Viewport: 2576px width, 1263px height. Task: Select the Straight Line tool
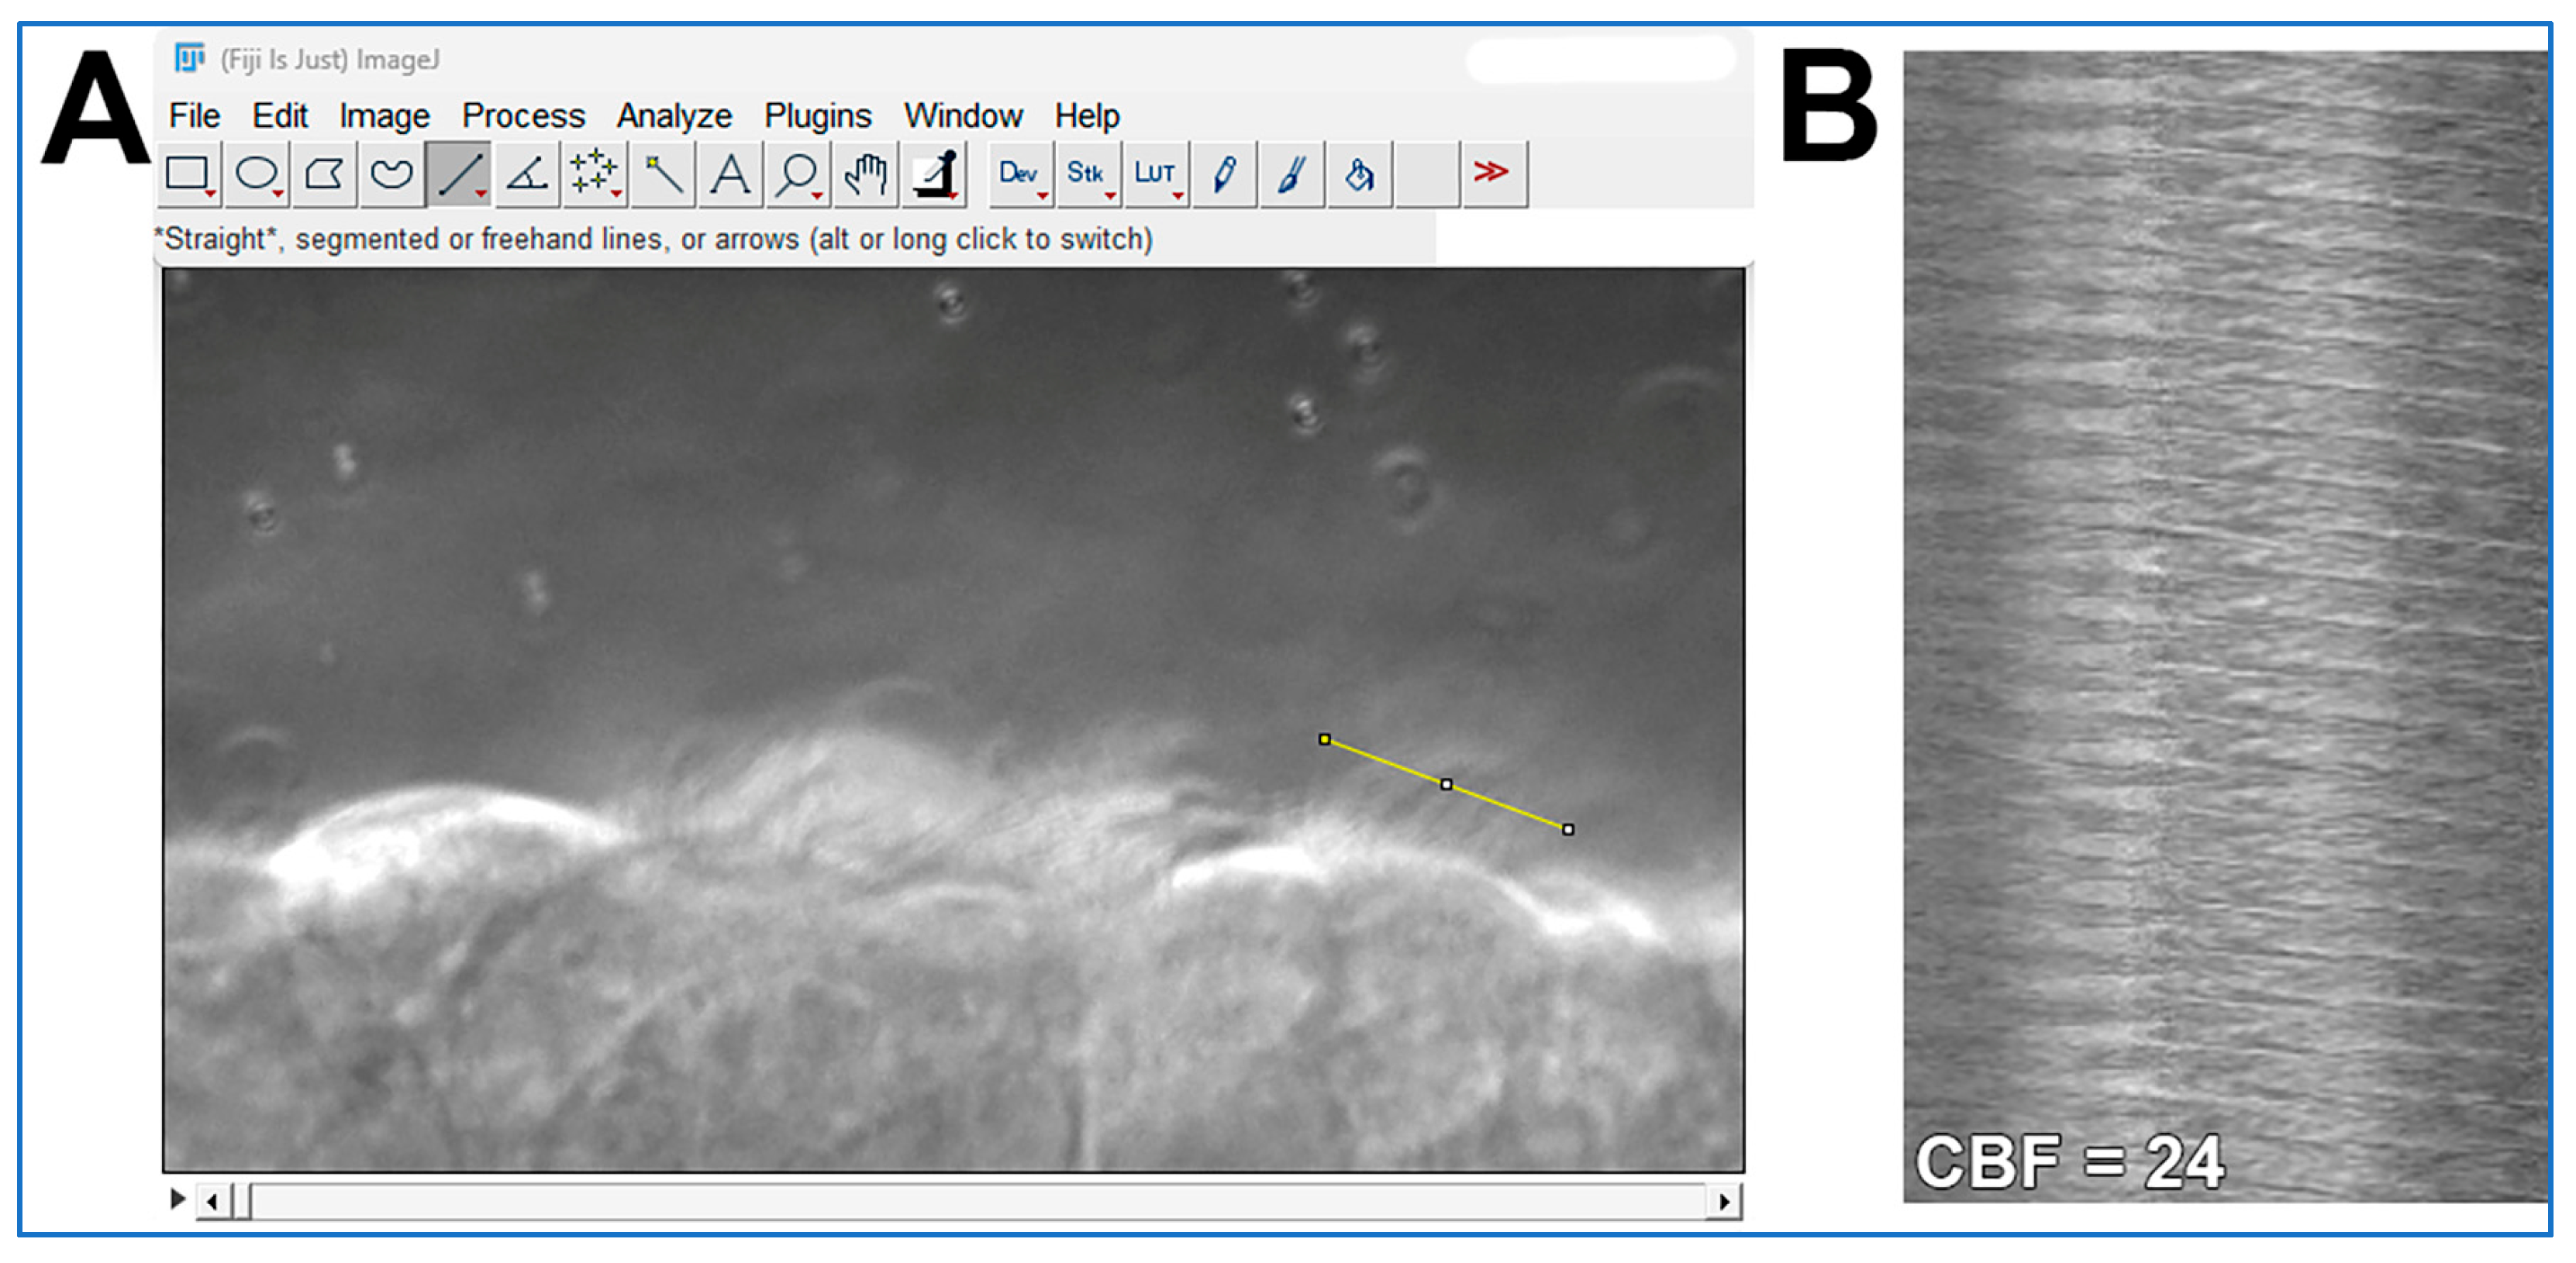click(x=459, y=174)
